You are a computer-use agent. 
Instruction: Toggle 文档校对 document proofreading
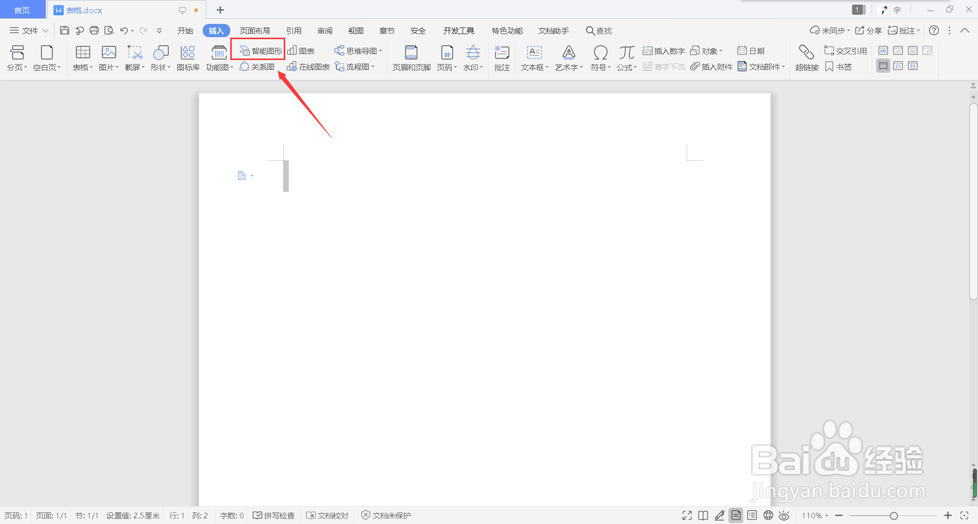coord(328,515)
